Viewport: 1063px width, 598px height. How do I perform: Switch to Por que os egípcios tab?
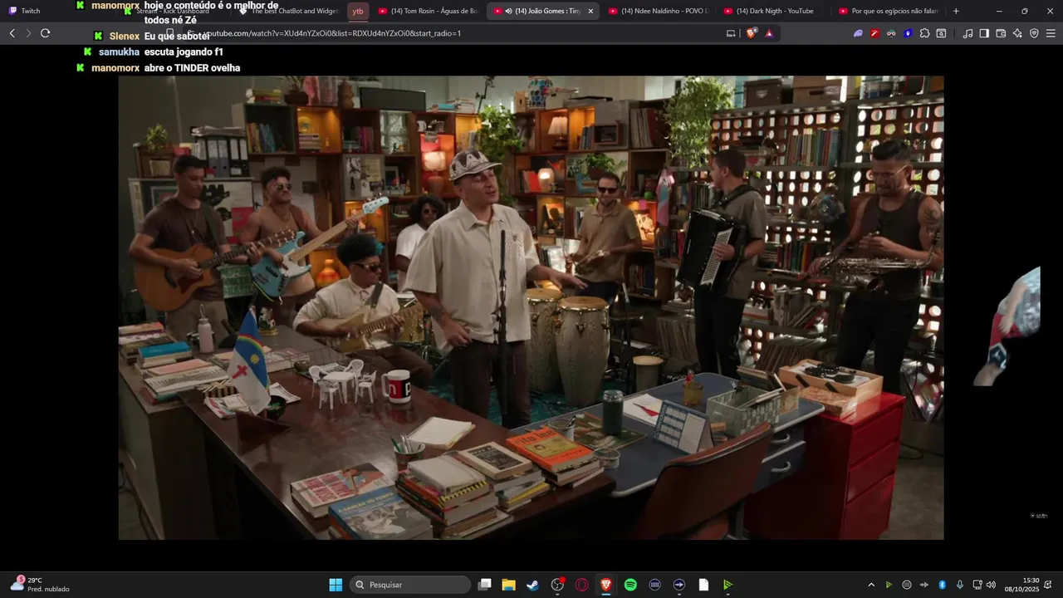coord(889,11)
